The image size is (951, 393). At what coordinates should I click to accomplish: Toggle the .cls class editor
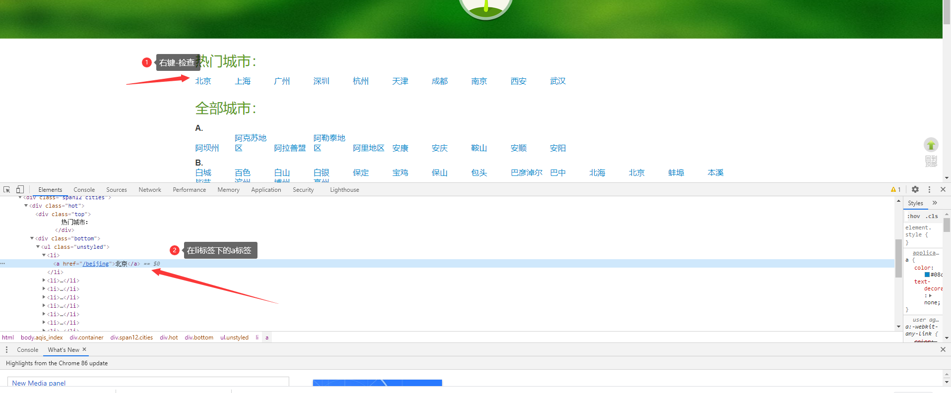(x=932, y=216)
